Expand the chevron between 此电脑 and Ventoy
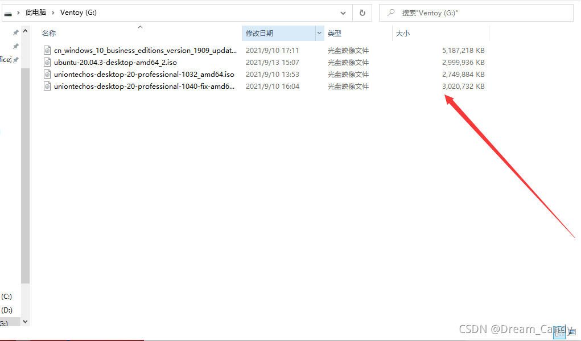Viewport: 581px width, 341px height. tap(54, 13)
